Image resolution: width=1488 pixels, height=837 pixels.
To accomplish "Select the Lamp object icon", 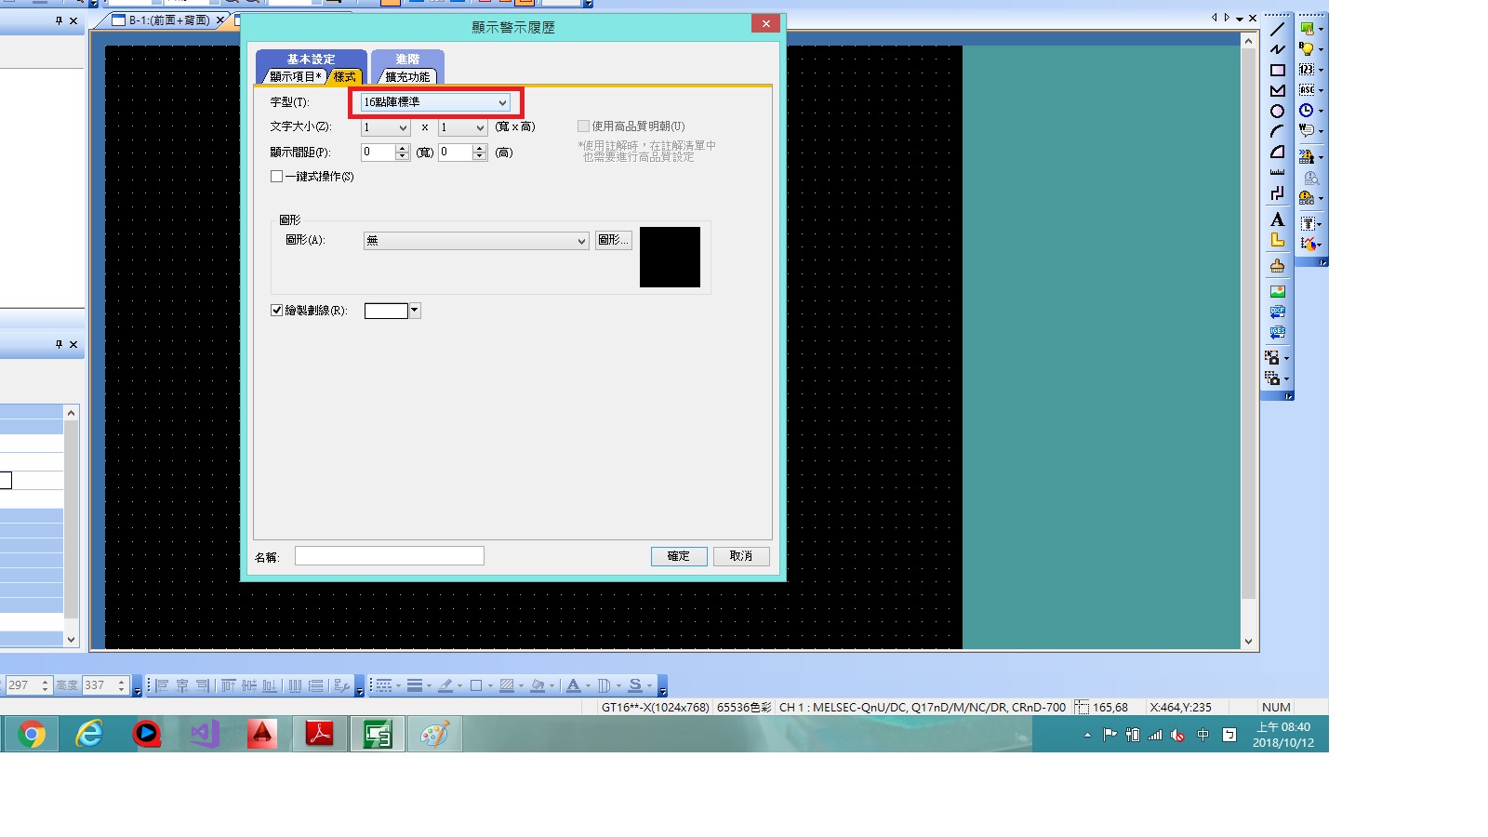I will (x=1307, y=49).
